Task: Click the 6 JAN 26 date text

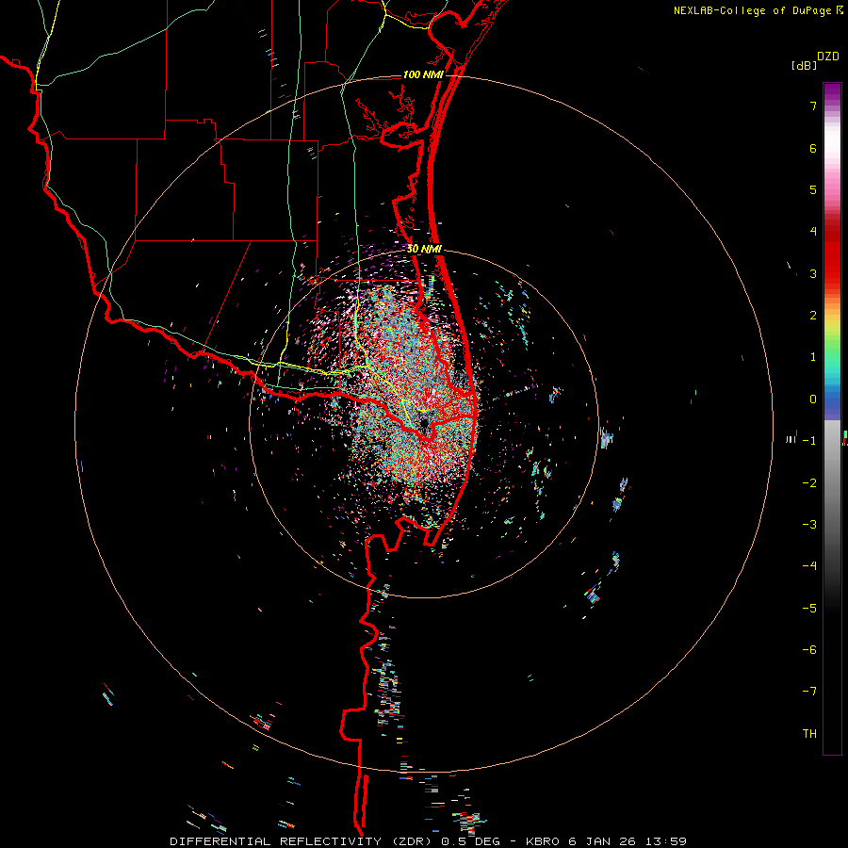Action: 602,841
